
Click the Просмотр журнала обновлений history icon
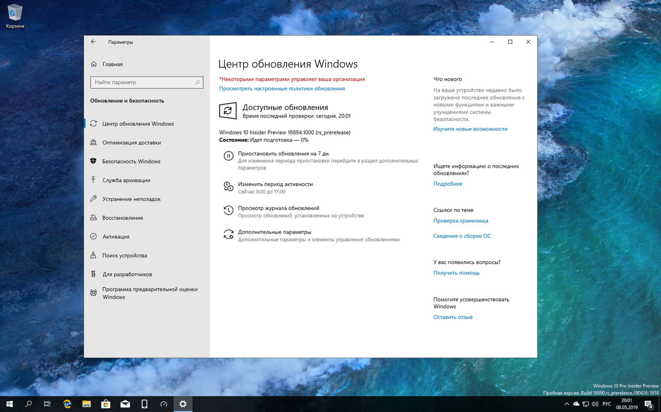click(x=228, y=210)
